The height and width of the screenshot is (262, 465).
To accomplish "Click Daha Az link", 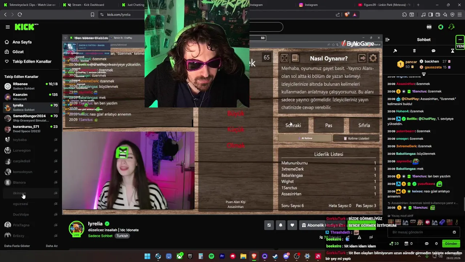I will [x=52, y=246].
